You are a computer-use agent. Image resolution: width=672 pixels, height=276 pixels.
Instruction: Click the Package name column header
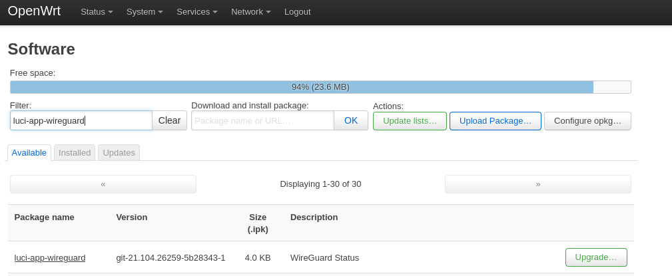tap(44, 217)
